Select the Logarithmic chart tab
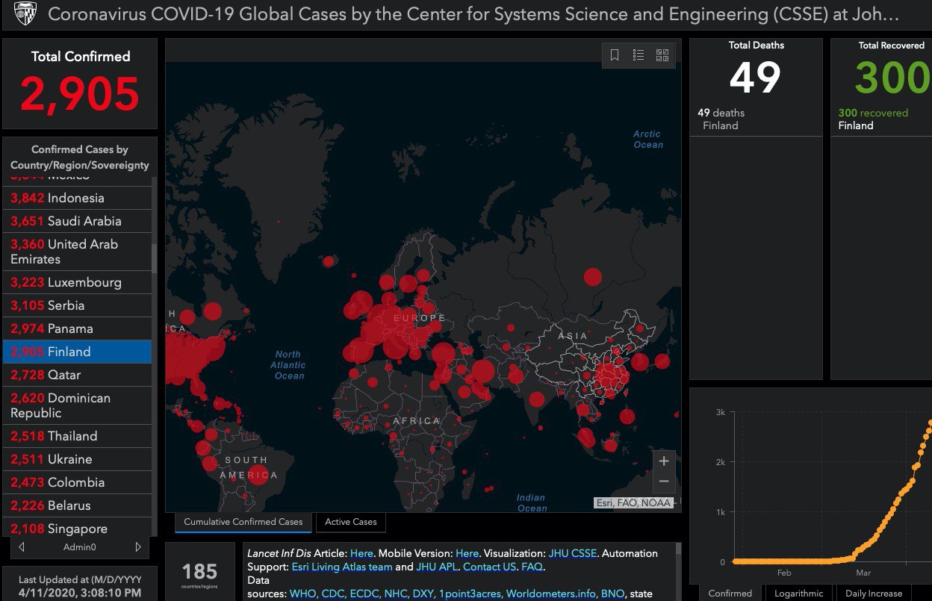Screen dimensions: 932x601 (x=798, y=594)
